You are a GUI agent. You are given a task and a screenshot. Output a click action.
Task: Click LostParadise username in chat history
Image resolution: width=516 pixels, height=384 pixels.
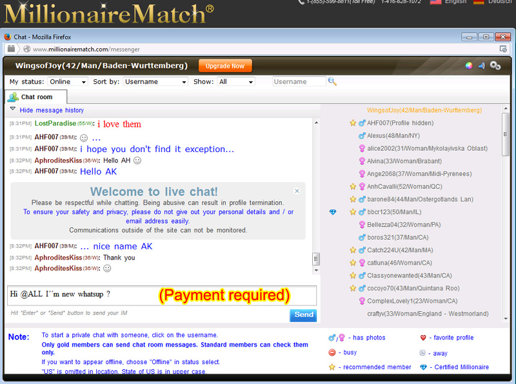55,123
